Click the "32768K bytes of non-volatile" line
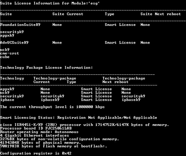The width and height of the screenshot is (186, 156). click(60, 139)
